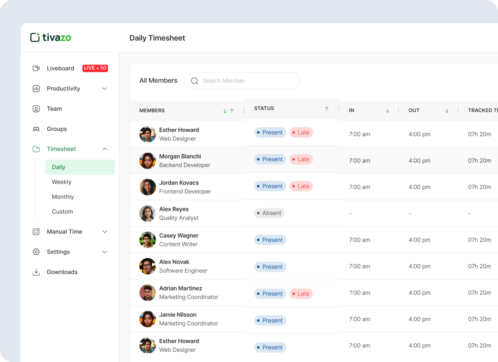Image resolution: width=498 pixels, height=362 pixels.
Task: Open the Custom timesheet option
Action: 62,212
